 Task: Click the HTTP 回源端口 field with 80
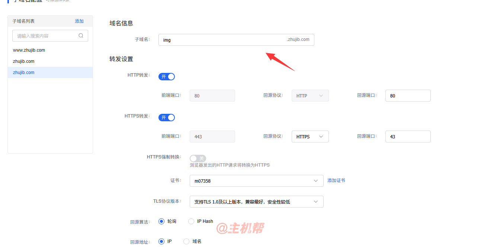tap(408, 96)
